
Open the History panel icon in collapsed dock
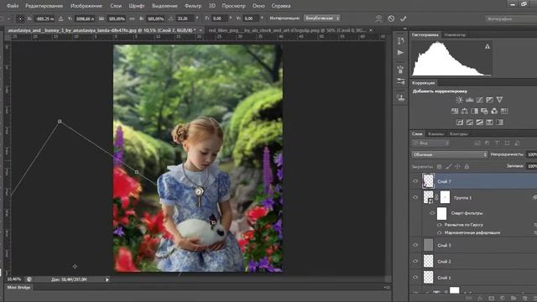(400, 41)
